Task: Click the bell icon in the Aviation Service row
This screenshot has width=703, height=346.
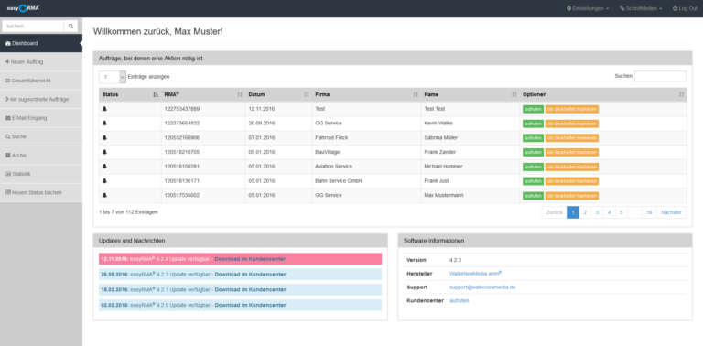Action: click(x=104, y=167)
